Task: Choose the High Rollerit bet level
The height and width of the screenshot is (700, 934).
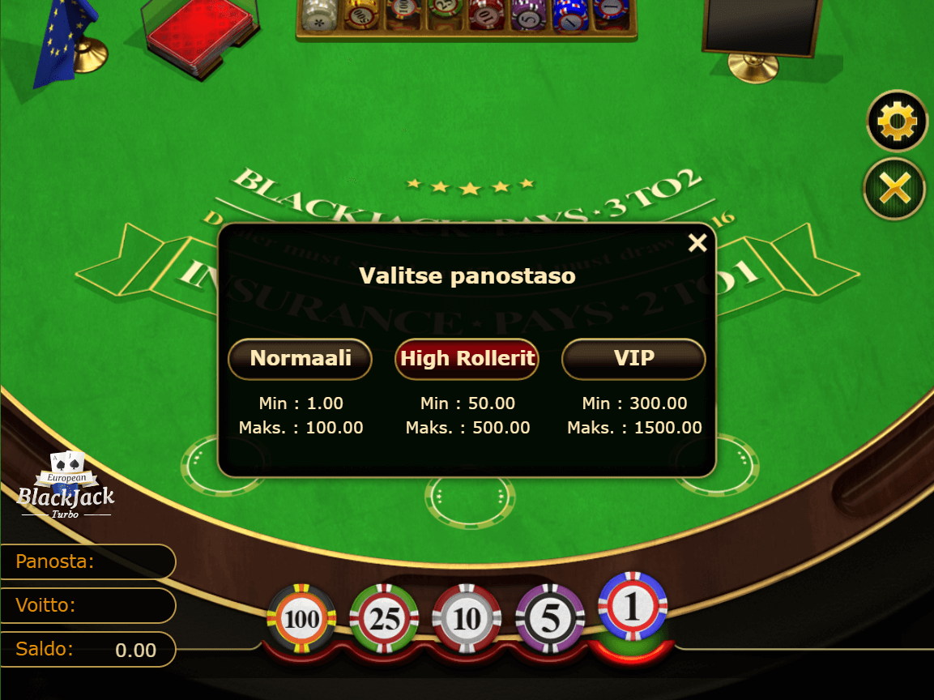Action: tap(467, 359)
